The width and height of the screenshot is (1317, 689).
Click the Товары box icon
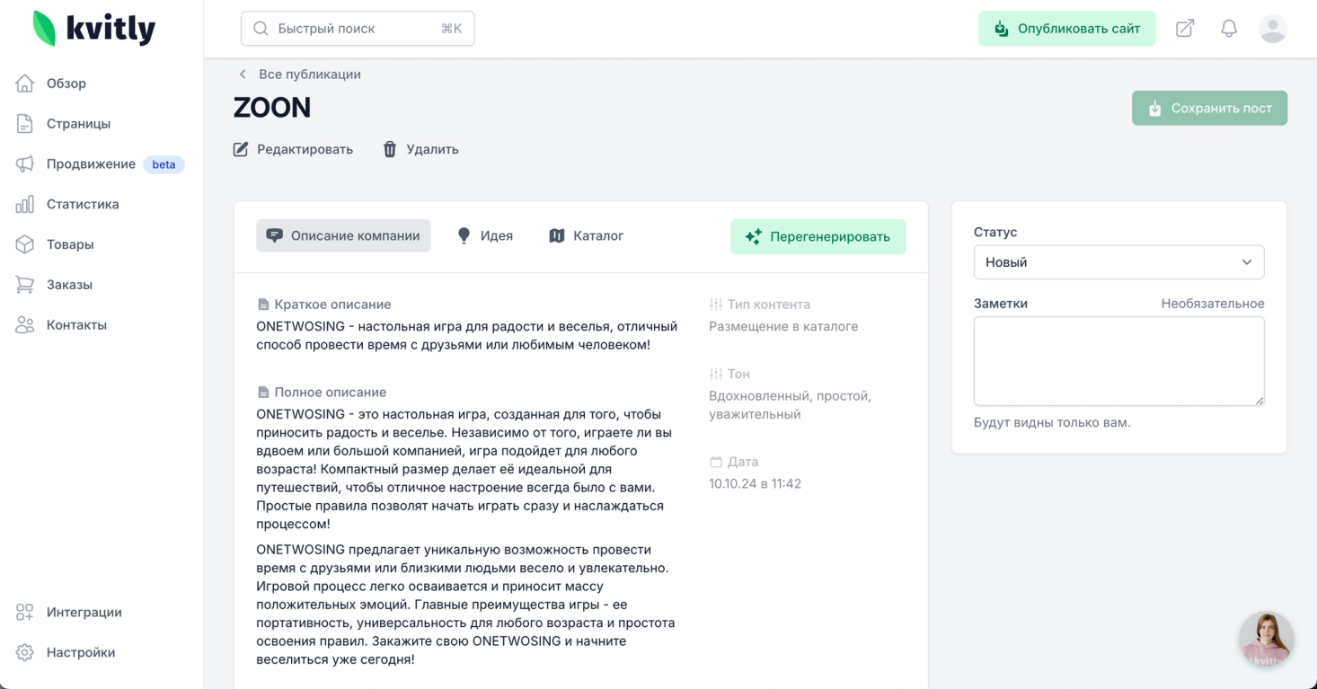click(25, 244)
